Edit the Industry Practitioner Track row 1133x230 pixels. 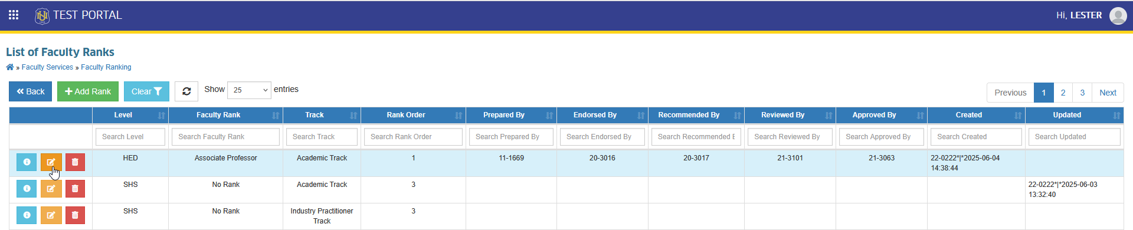[x=51, y=215]
